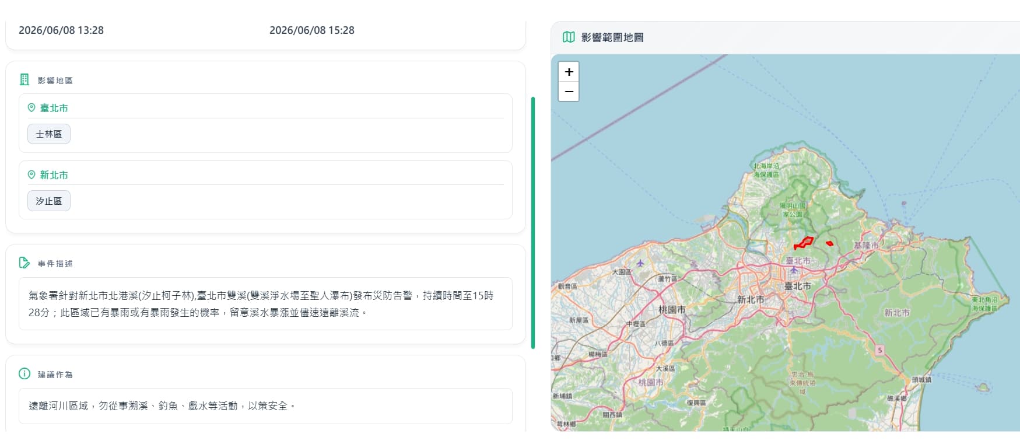Image resolution: width=1020 pixels, height=444 pixels.
Task: Click the route 5 highway marker on map
Action: 879,350
